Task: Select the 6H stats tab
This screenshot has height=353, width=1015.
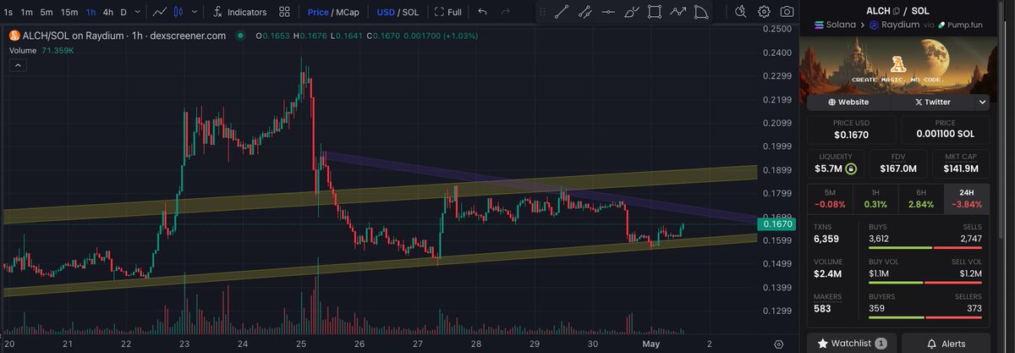Action: pos(920,200)
